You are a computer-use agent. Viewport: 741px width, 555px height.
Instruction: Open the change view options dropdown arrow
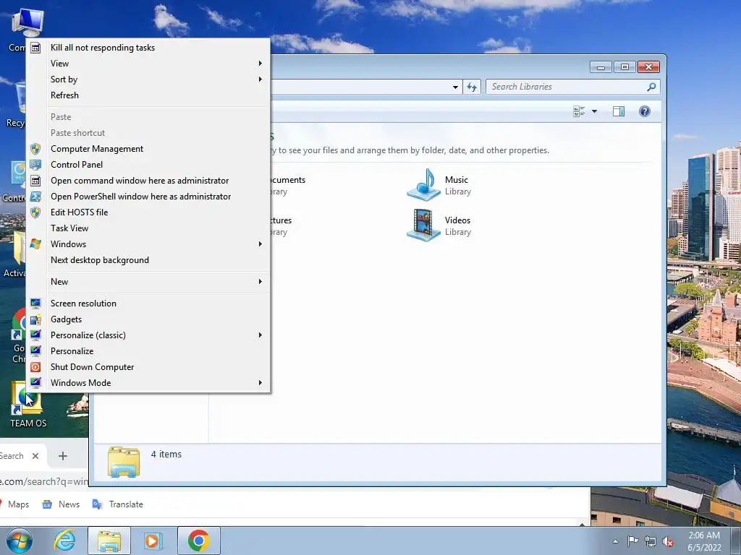point(595,111)
